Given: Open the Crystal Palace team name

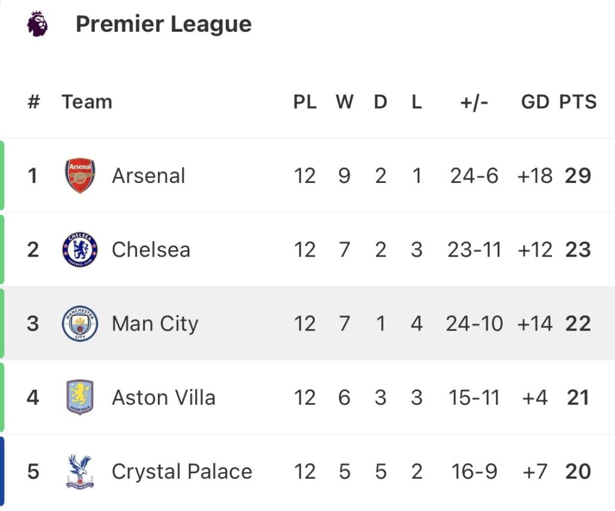Looking at the screenshot, I should tap(182, 471).
